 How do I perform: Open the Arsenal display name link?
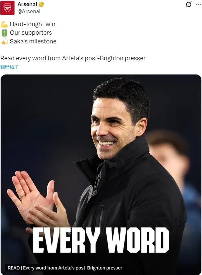pos(27,4)
